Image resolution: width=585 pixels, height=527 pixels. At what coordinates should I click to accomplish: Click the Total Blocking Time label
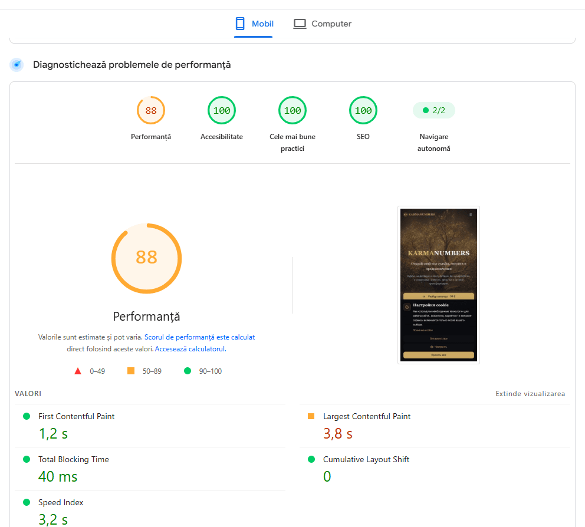74,459
